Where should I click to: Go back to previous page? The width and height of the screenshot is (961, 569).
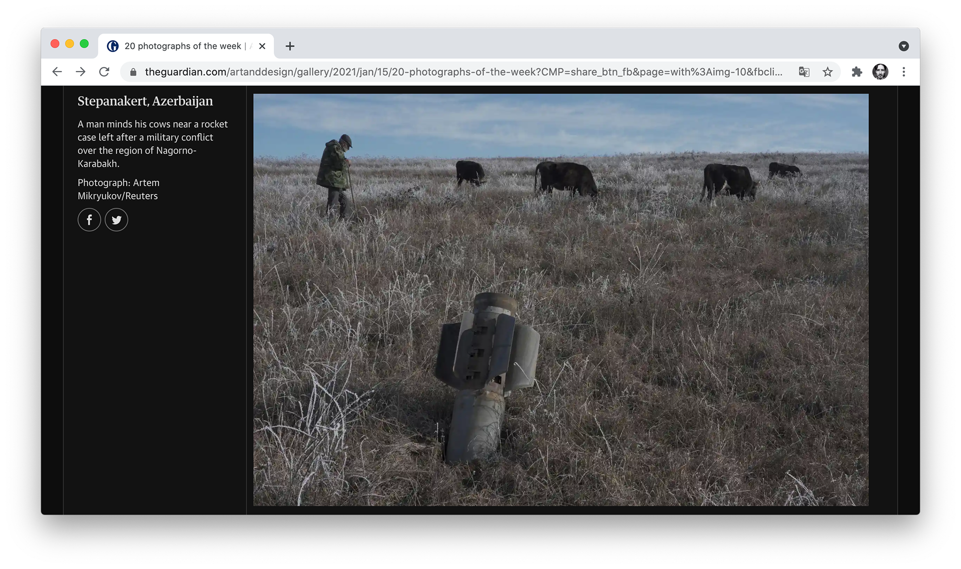(57, 72)
